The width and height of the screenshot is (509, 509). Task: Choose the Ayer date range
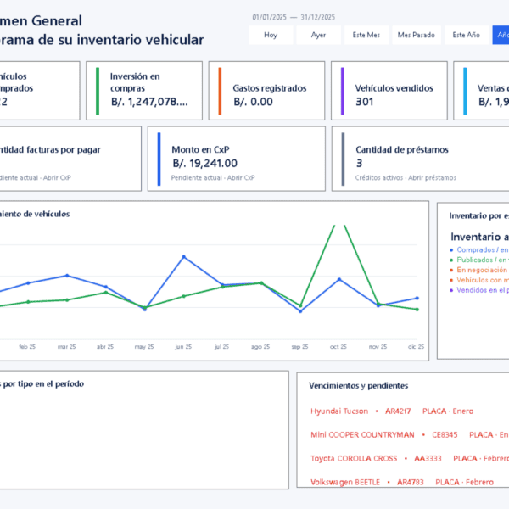pyautogui.click(x=318, y=35)
